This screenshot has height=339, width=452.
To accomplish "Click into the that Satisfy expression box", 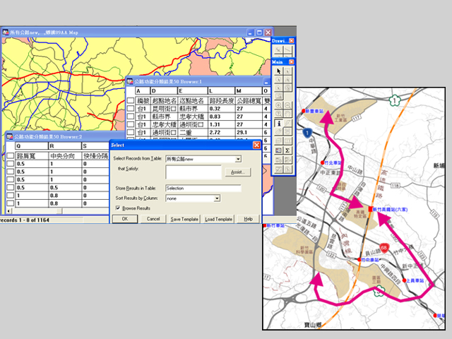I will tap(194, 172).
